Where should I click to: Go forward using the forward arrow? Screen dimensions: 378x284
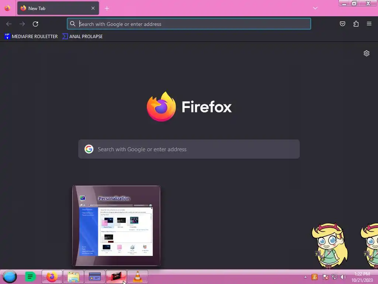point(22,24)
